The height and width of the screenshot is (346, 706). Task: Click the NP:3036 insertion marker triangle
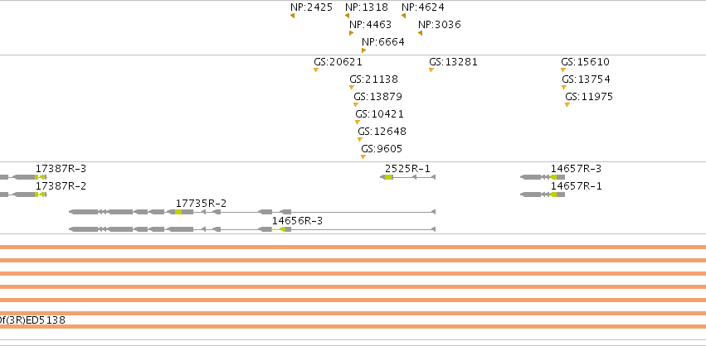pos(420,33)
